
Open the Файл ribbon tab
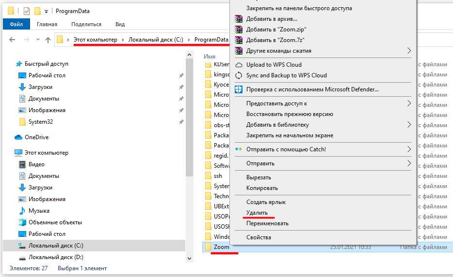[x=16, y=24]
